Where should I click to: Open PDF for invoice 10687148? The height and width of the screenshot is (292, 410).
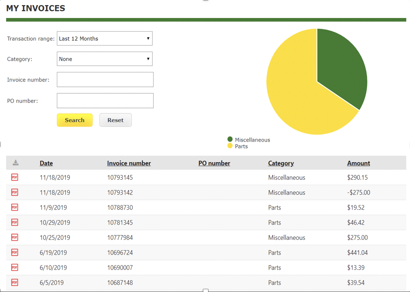15,282
